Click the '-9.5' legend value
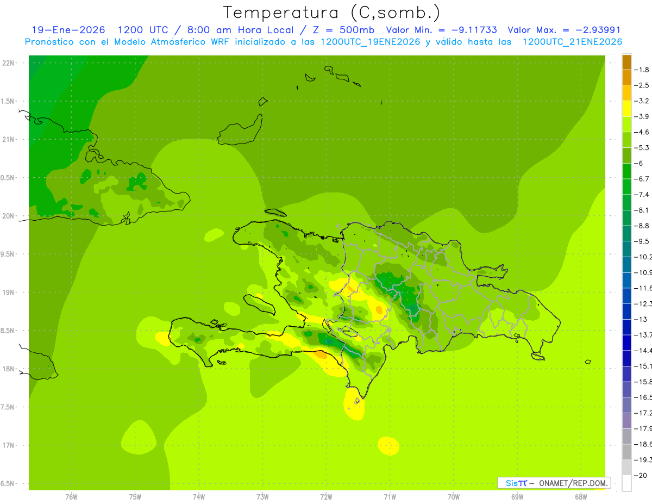Viewport: 652px width, 504px height. [x=642, y=241]
